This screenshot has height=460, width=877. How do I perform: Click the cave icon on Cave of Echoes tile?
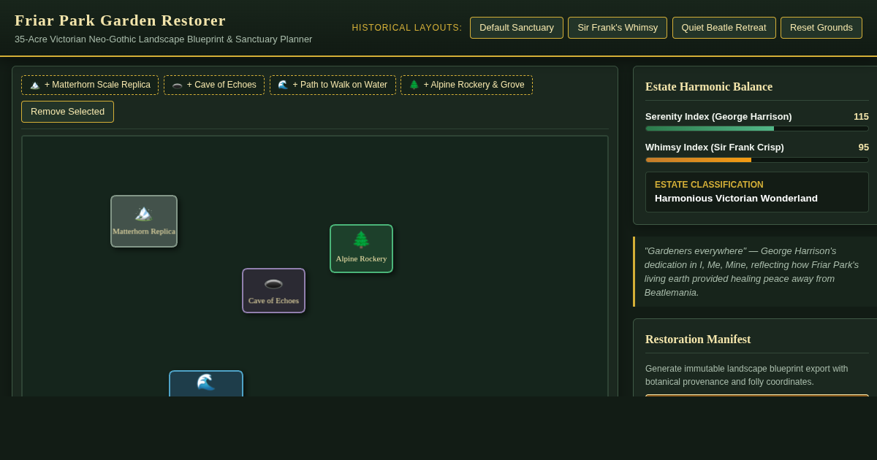coord(273,284)
